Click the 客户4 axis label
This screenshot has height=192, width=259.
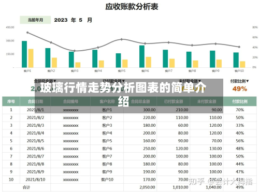pyautogui.click(x=98, y=71)
